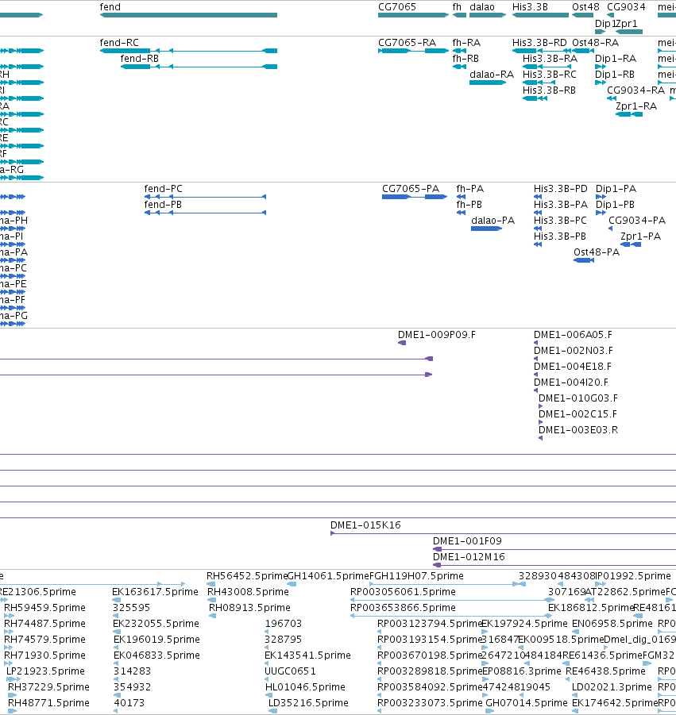Select the RH43008.5prime EST label

tap(248, 592)
